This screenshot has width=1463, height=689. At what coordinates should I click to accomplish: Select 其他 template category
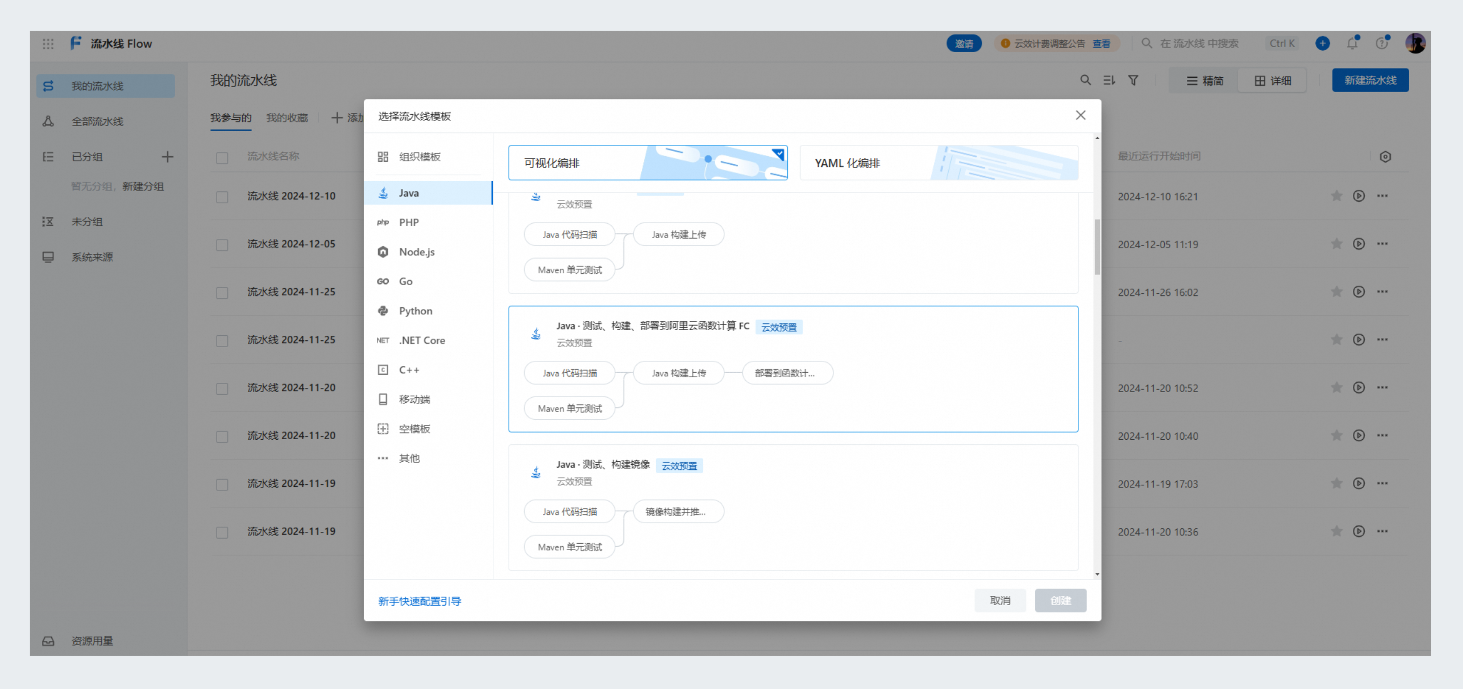(x=428, y=459)
